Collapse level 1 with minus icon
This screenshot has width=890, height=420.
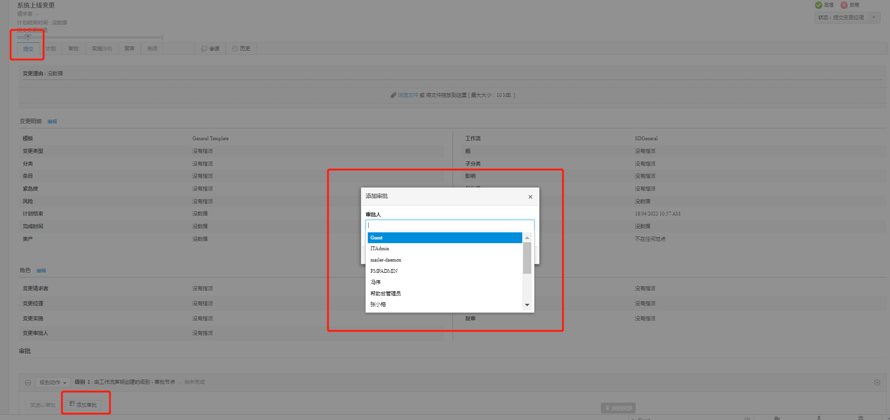[x=28, y=383]
